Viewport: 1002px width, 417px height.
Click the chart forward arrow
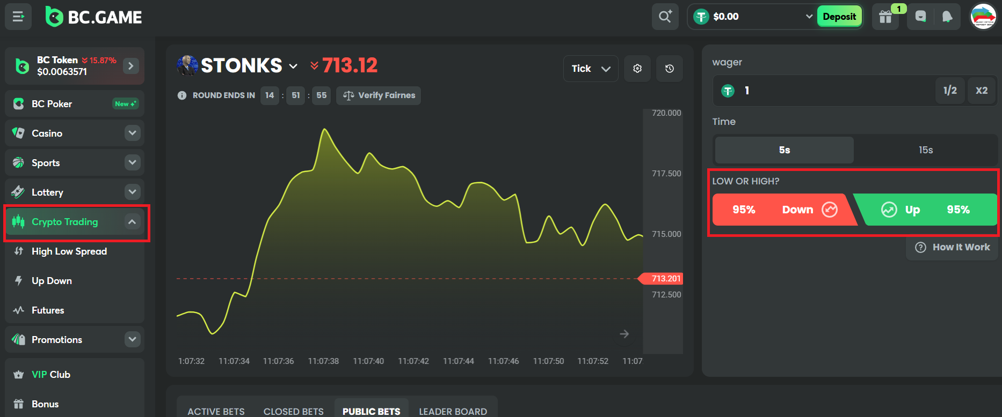click(624, 334)
